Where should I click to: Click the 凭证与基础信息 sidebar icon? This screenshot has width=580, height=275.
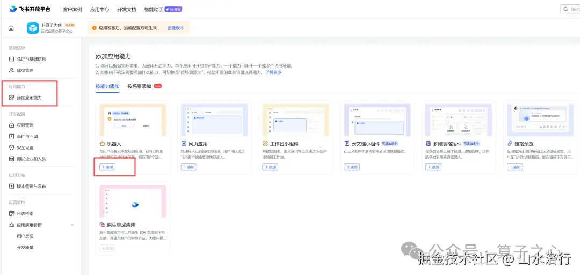click(11, 59)
